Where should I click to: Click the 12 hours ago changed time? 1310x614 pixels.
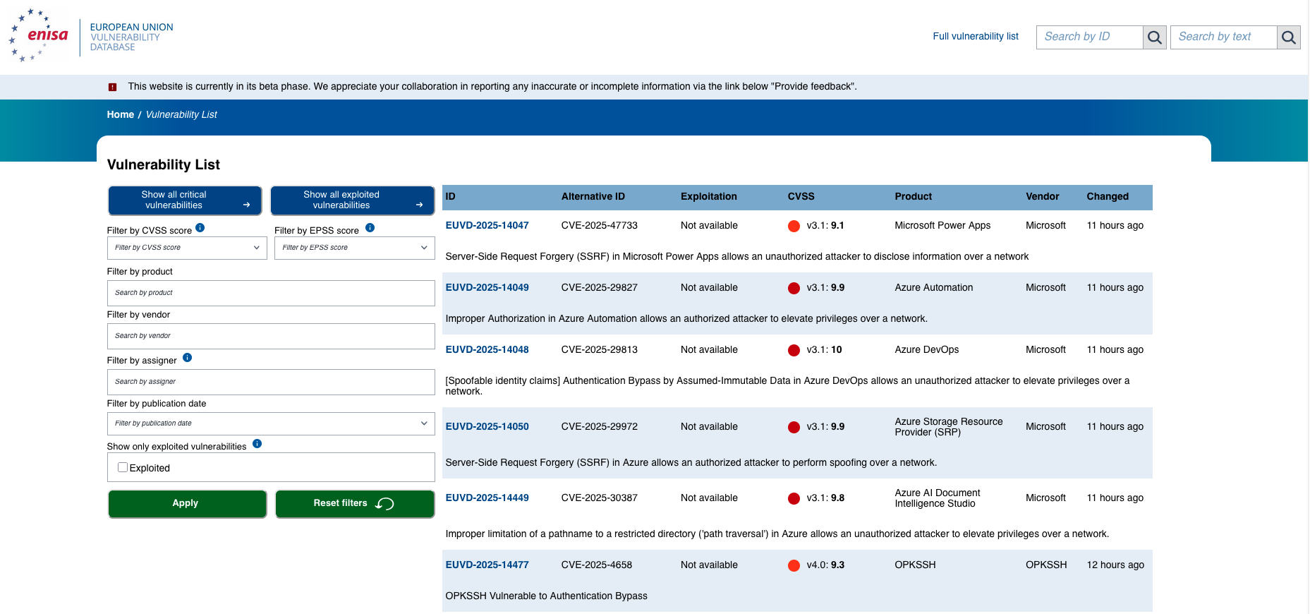click(1115, 565)
